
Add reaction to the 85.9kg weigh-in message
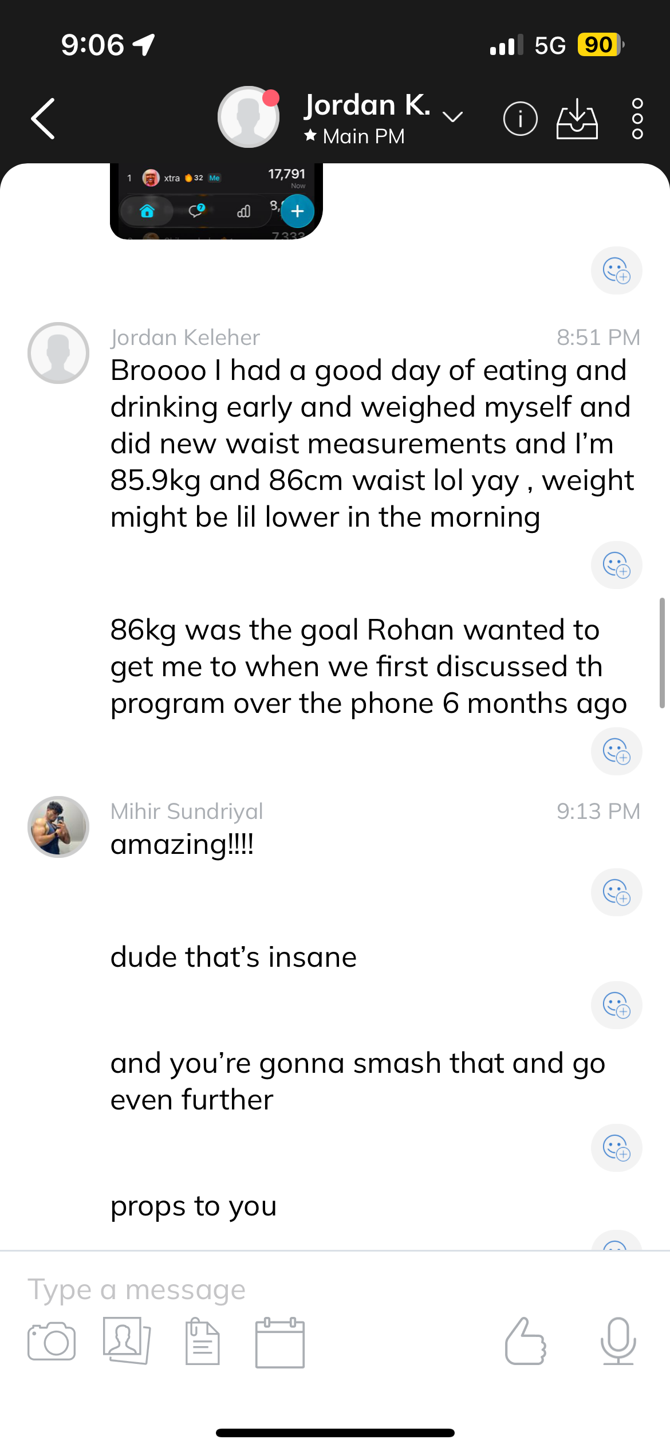tap(616, 565)
